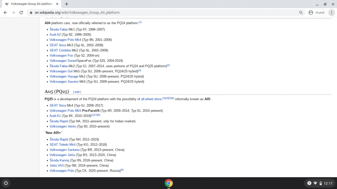Open the notification count badge in tray
337x189 pixels.
tap(309, 183)
